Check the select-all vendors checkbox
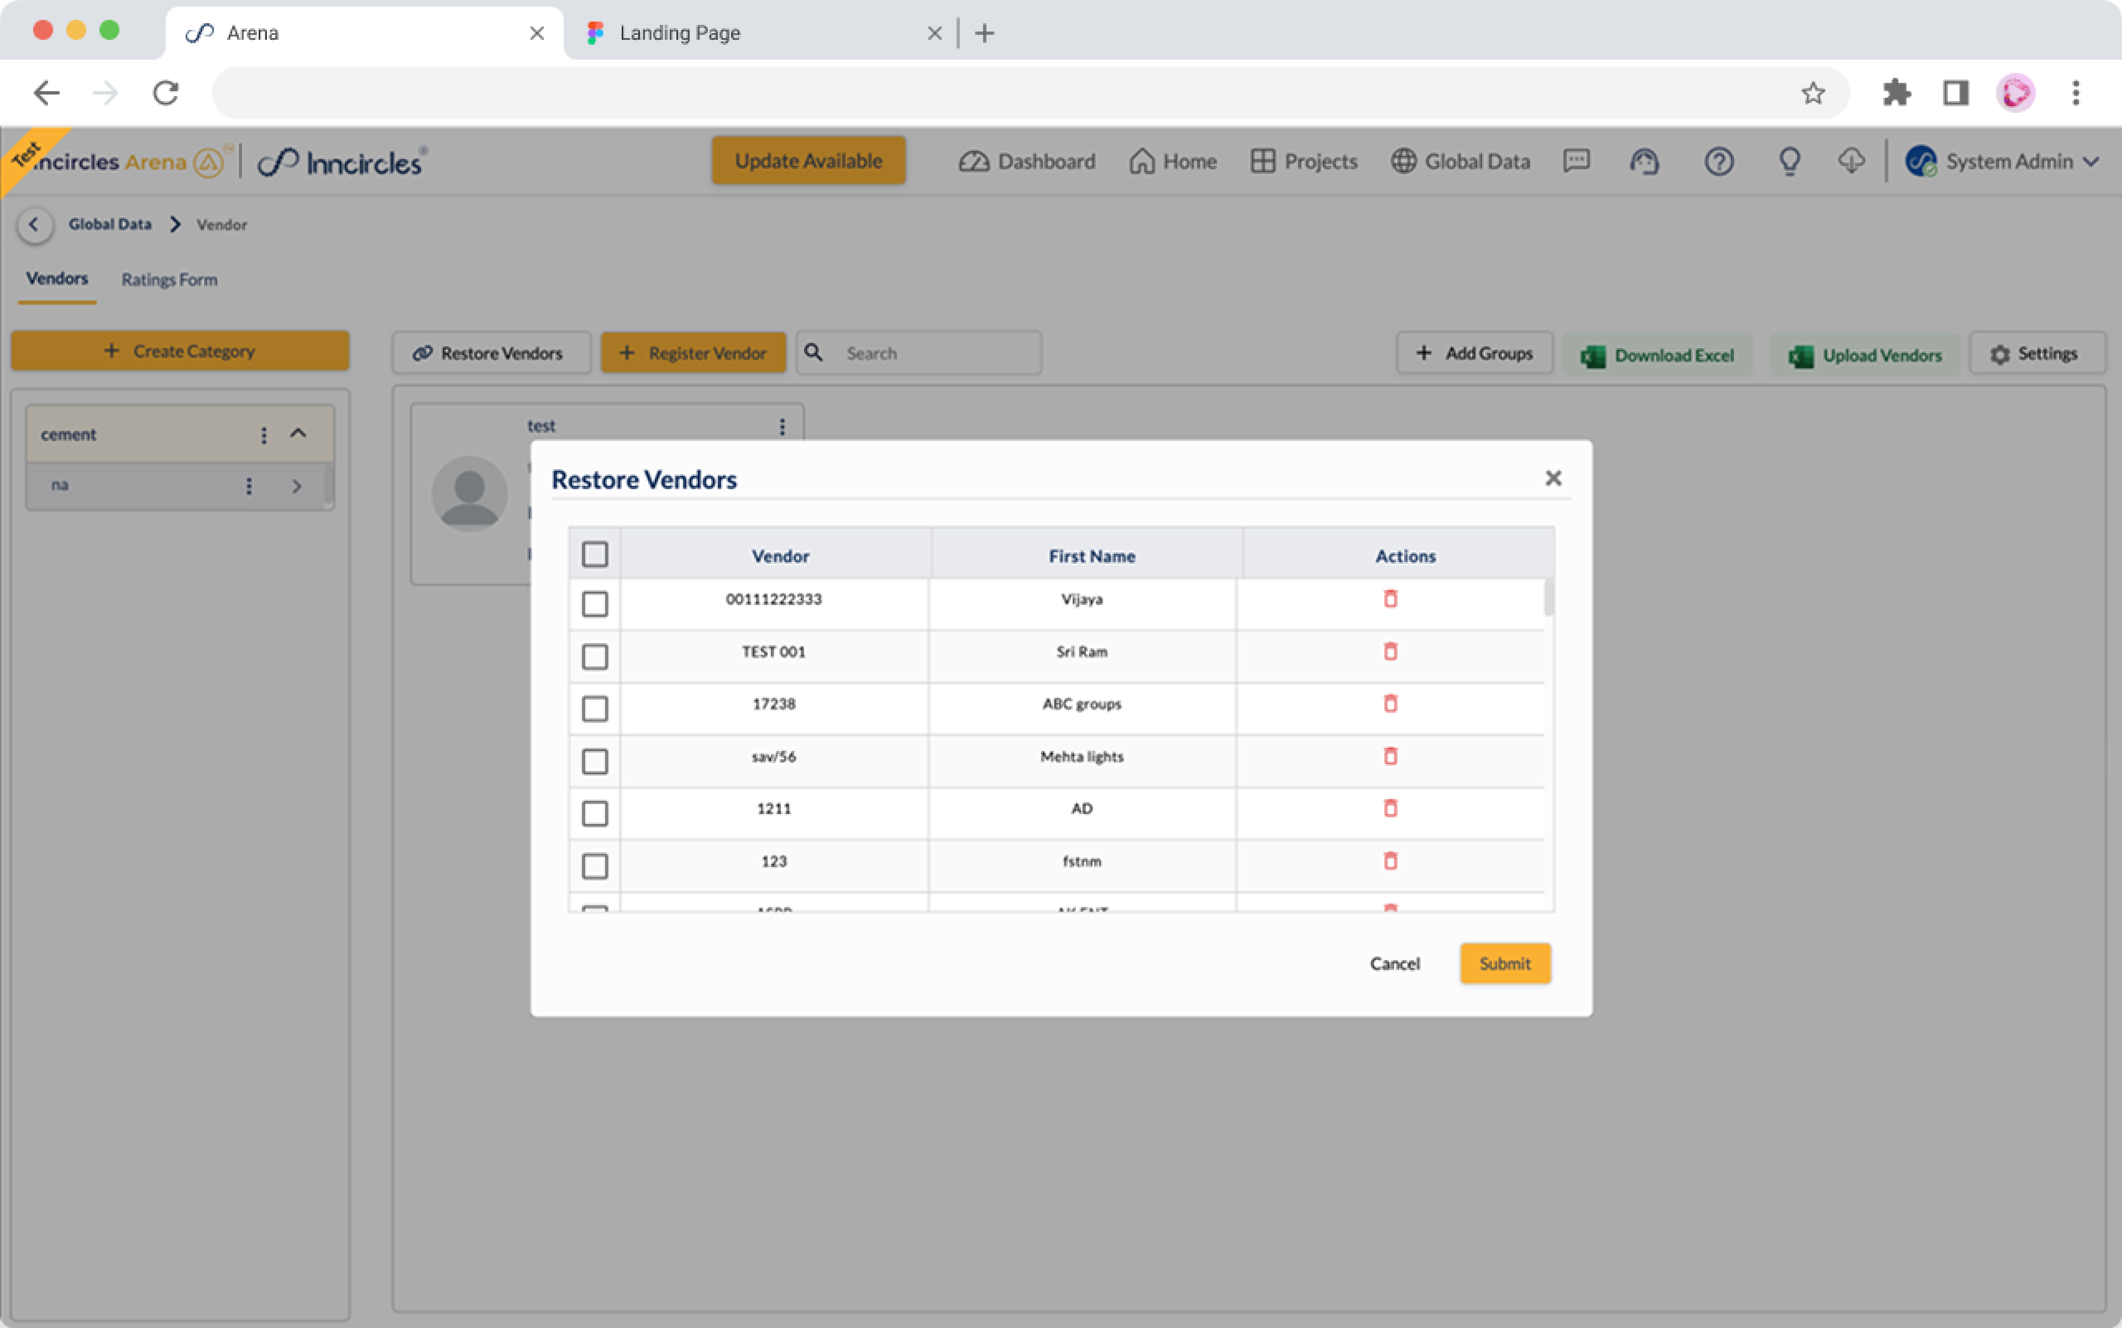 (595, 554)
